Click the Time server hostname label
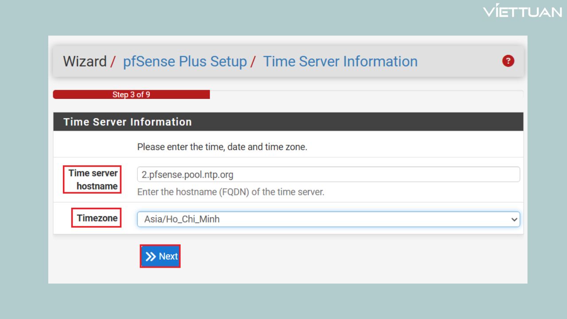 [x=93, y=179]
